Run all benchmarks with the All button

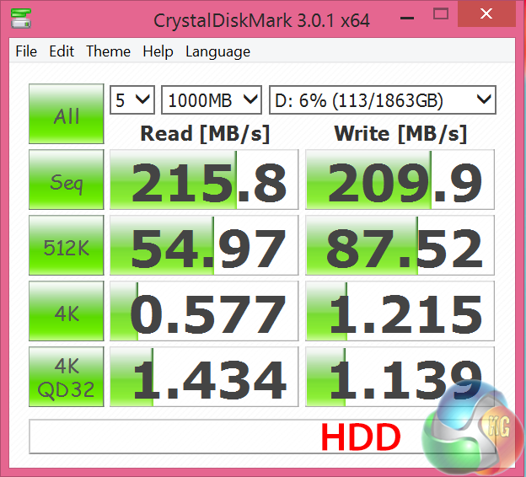(67, 114)
